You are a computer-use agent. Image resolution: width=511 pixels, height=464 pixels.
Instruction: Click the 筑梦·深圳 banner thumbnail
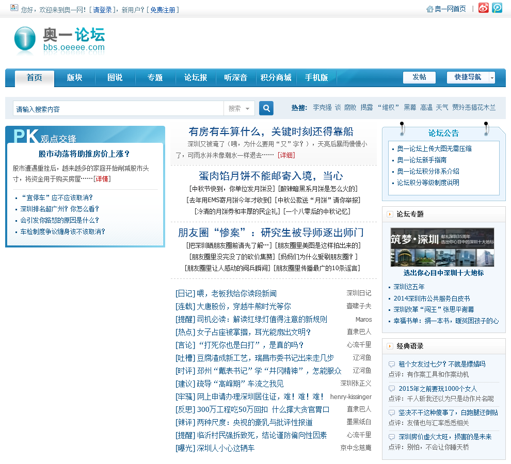tap(442, 247)
